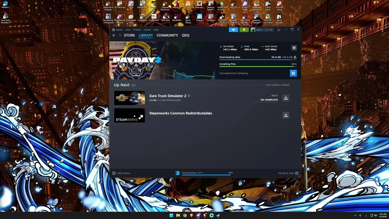Open the QXQ profile tab
Viewport: 389px width, 219px height.
pos(185,35)
